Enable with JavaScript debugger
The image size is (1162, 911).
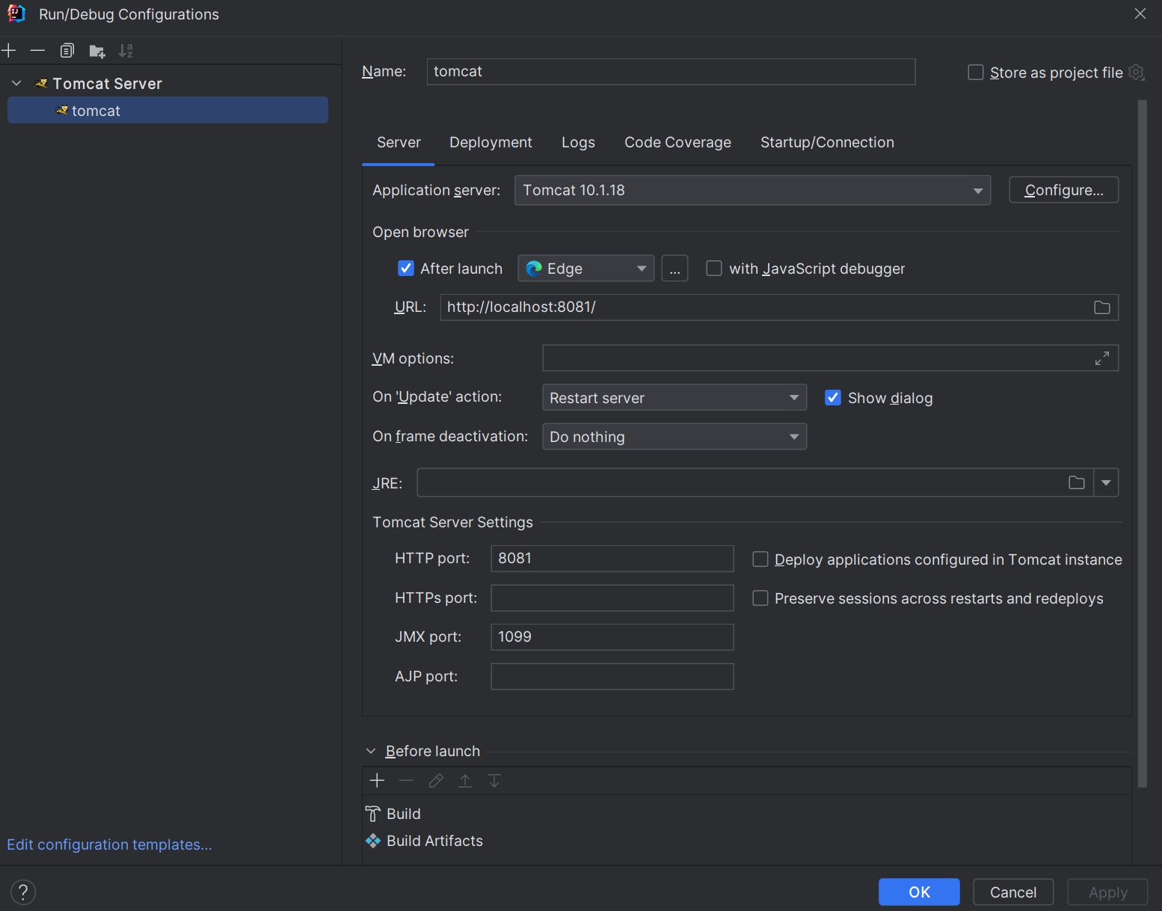click(714, 269)
